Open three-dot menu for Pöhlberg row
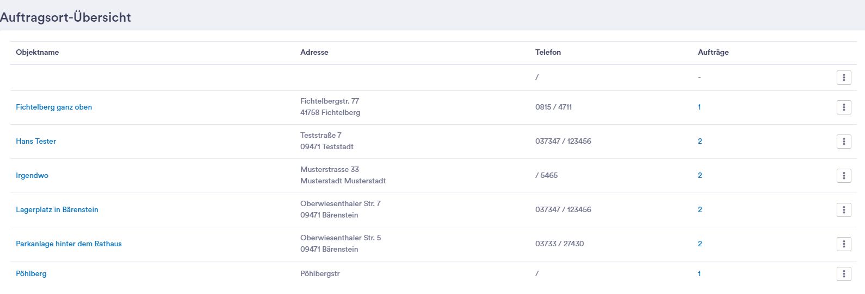The image size is (865, 294). pos(844,274)
